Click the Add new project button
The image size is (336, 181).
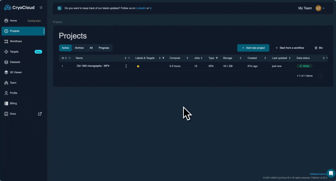[x=253, y=48]
